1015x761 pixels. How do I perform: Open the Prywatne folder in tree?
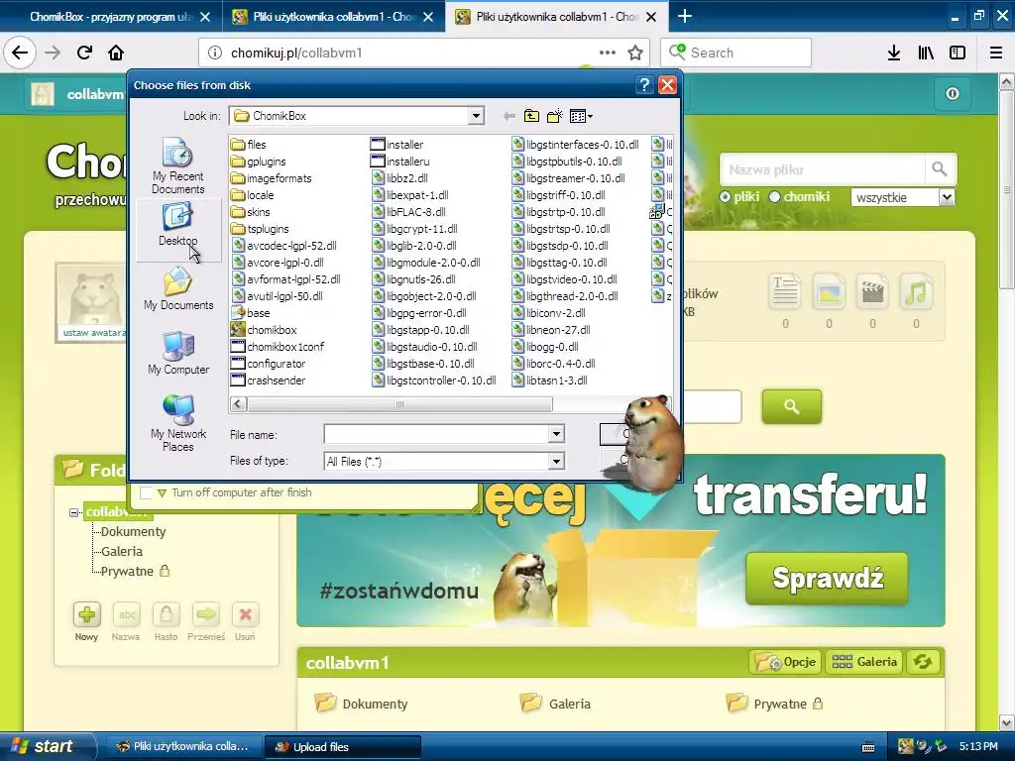pos(128,572)
